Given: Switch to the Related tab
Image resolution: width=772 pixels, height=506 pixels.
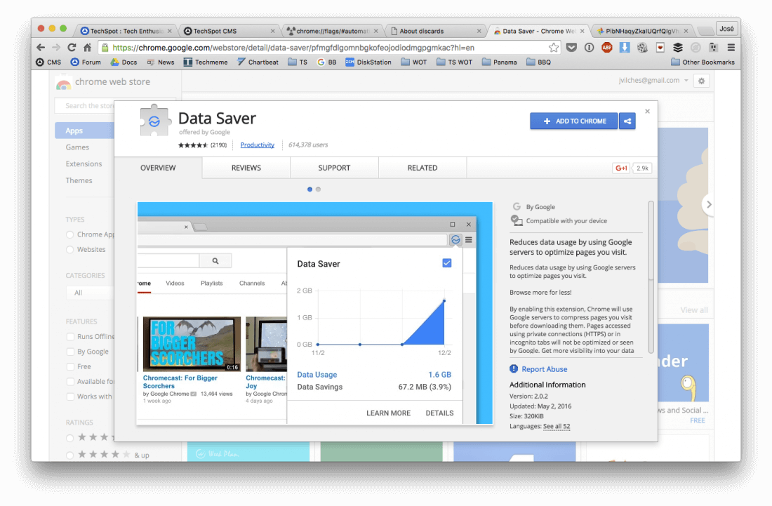Looking at the screenshot, I should tap(422, 168).
